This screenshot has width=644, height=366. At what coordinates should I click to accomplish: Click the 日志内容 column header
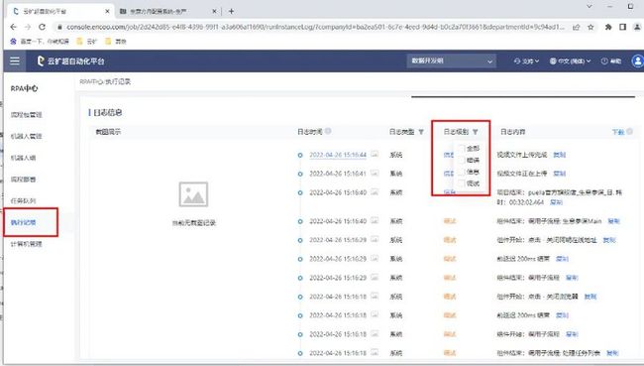point(512,132)
